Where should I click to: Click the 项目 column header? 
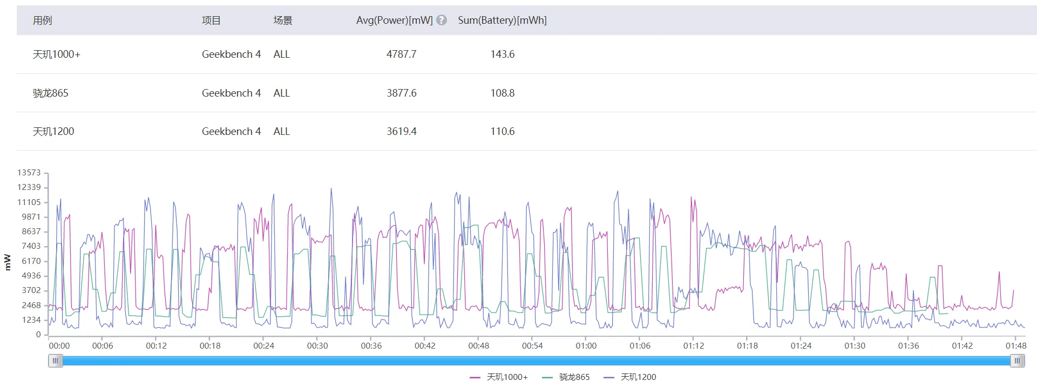[x=212, y=21]
